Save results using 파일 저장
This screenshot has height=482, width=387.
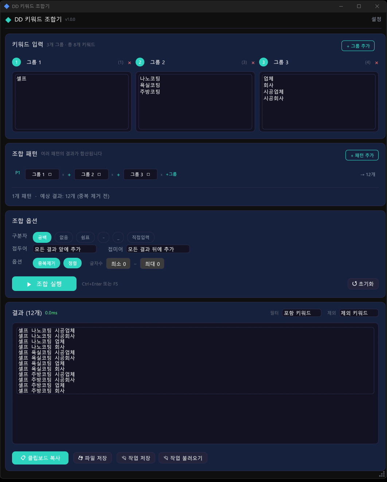point(93,458)
